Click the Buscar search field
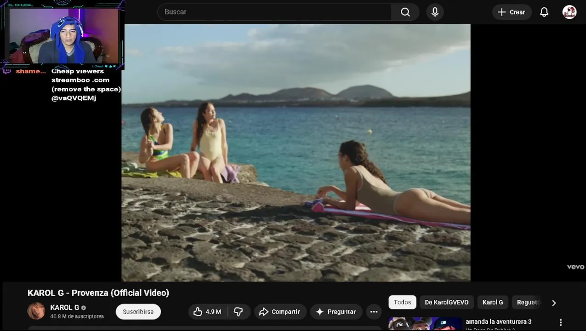586x331 pixels. 274,12
